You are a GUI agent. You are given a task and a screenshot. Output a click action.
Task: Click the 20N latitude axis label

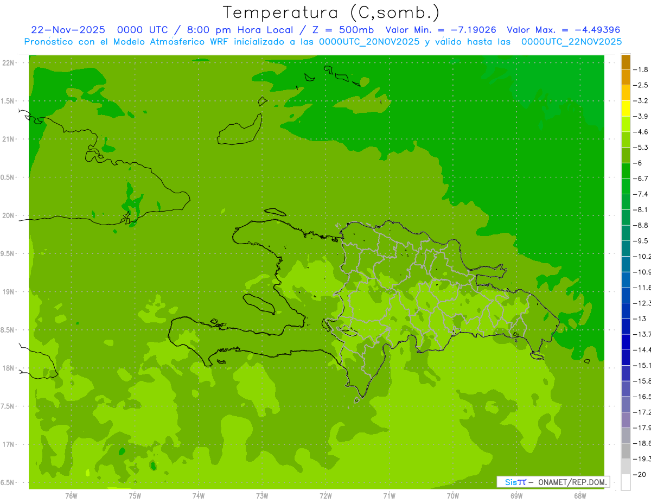pyautogui.click(x=9, y=215)
